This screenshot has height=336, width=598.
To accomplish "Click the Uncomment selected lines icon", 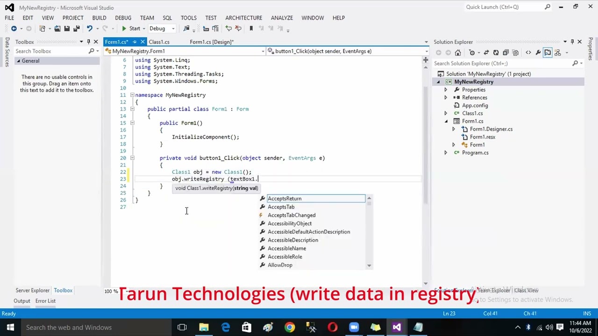I will pos(238,28).
